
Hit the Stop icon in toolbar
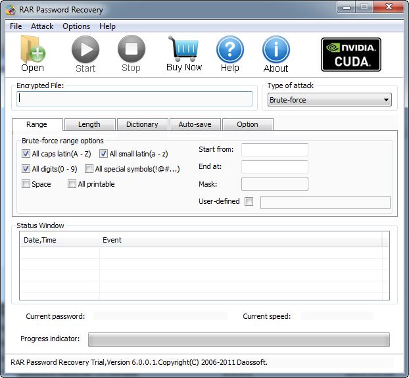click(x=131, y=50)
